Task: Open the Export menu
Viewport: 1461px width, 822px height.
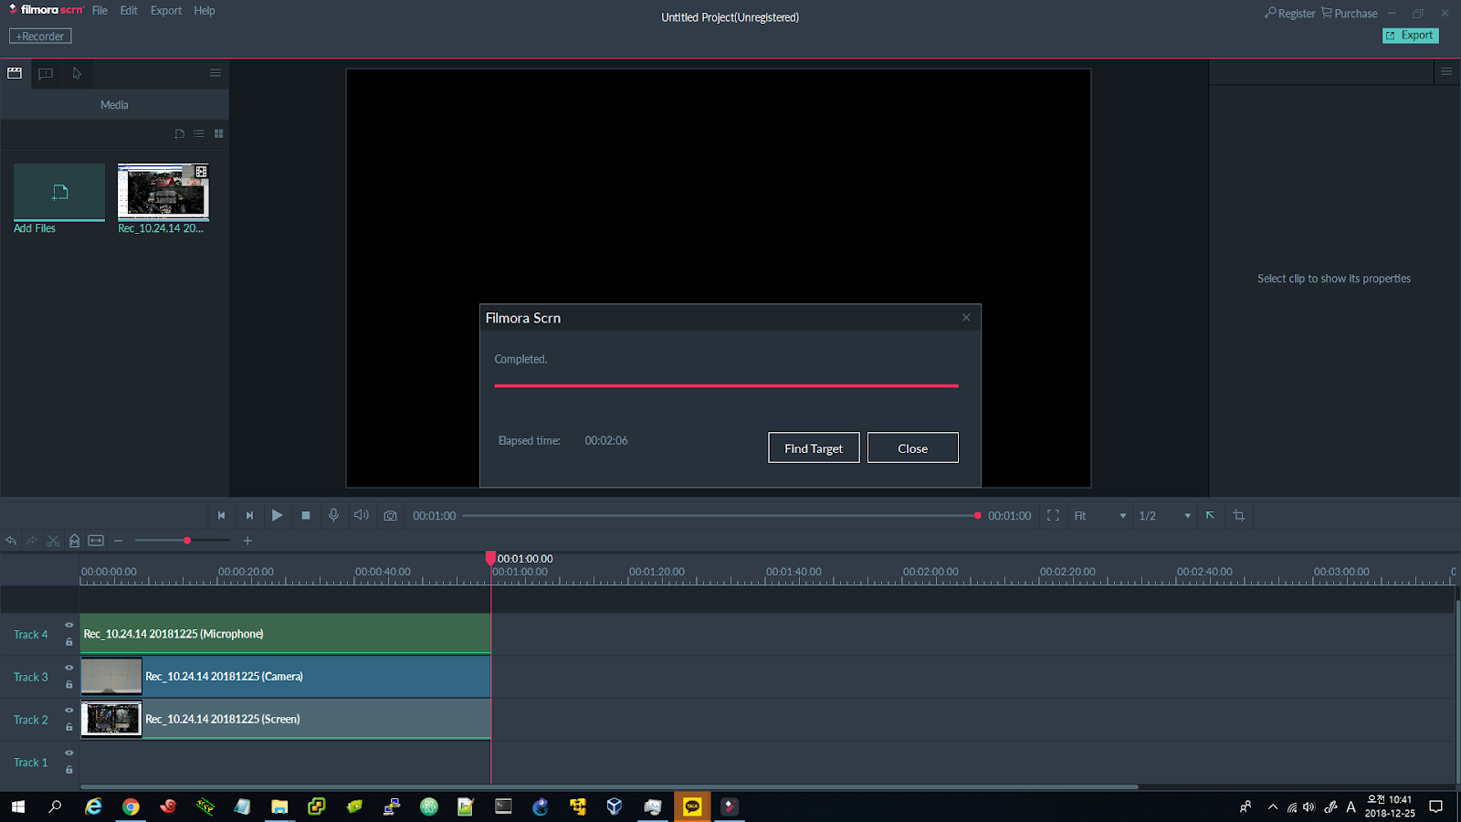Action: (166, 11)
